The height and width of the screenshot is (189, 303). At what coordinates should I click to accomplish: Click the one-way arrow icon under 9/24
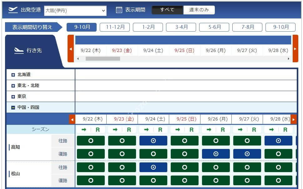146,130
